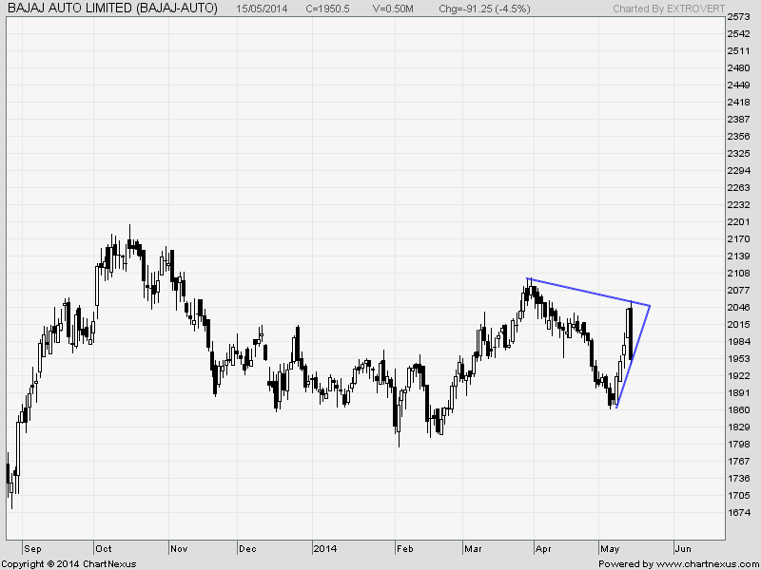Screen dimensions: 761x570
Task: Click the BAJAJ AUTO LIMITED chart title
Action: click(x=112, y=9)
